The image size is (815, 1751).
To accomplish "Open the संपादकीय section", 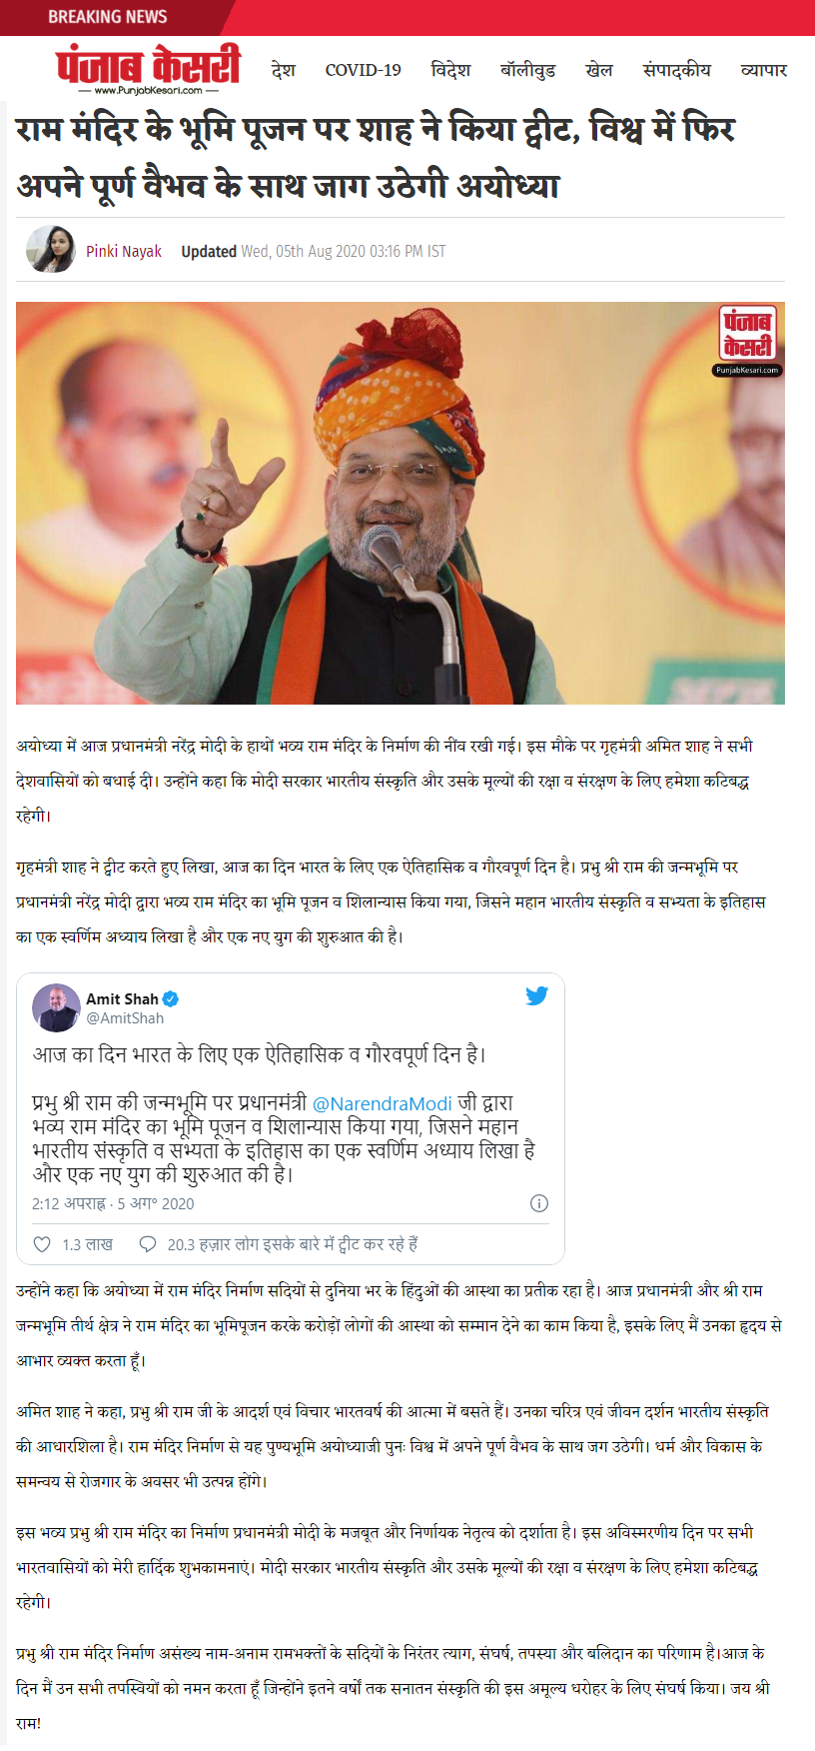I will point(676,70).
